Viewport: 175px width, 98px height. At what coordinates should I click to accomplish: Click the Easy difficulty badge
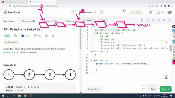click(x=7, y=36)
